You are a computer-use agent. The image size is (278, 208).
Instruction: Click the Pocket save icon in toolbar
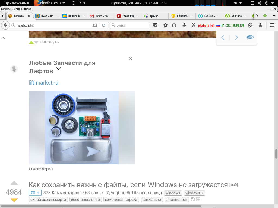[x=155, y=25]
